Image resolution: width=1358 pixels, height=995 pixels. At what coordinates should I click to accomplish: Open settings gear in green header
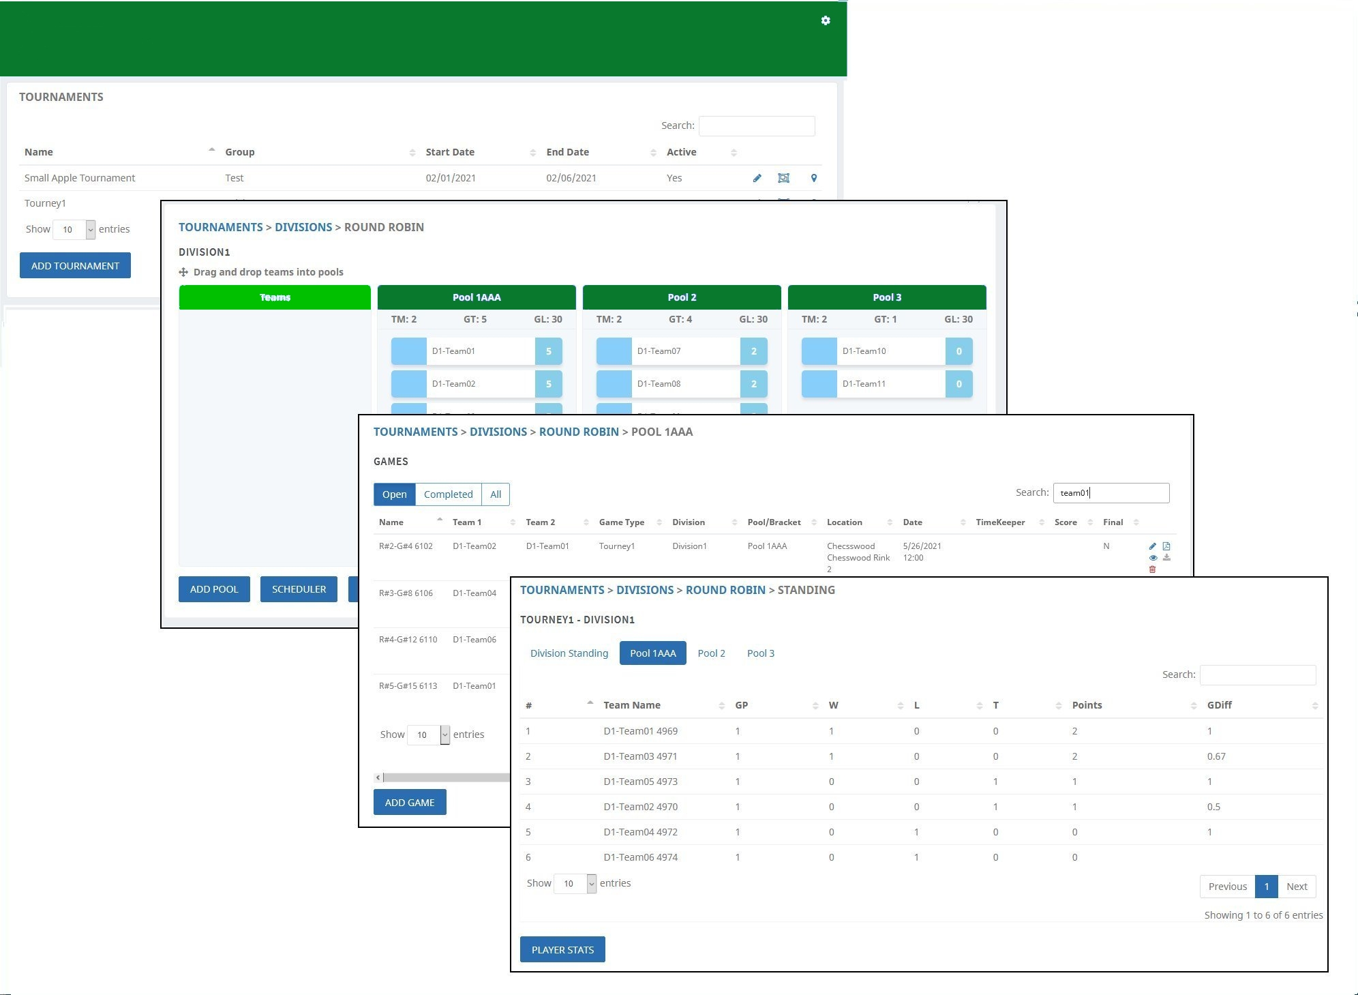click(826, 20)
